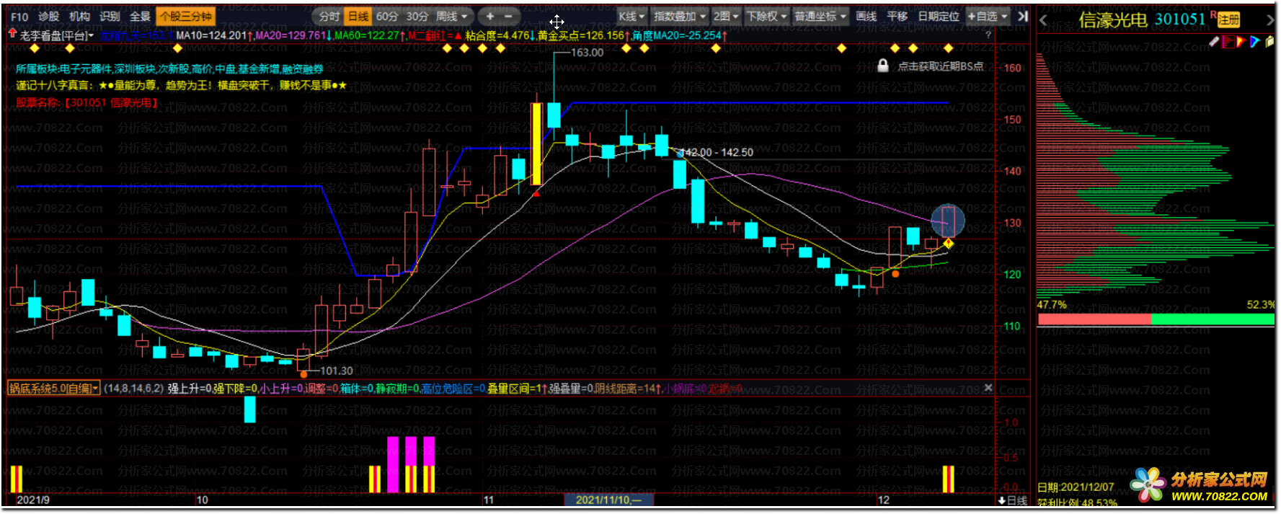Open the 指数叠加 overlay dropdown
This screenshot has height=514, width=1281.
click(x=679, y=17)
